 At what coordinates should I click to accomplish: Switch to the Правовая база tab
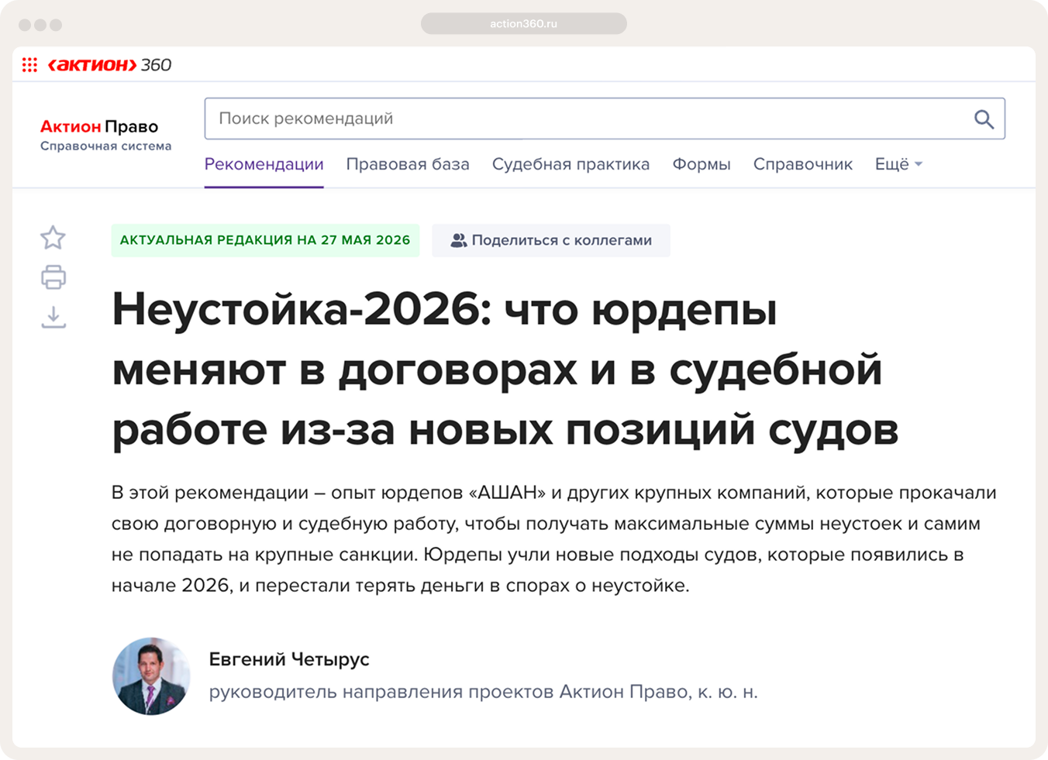(408, 164)
